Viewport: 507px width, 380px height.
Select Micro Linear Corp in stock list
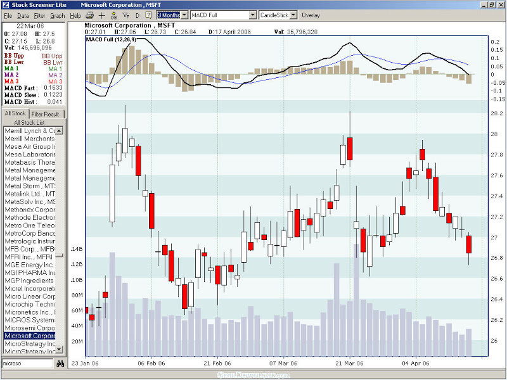click(30, 296)
